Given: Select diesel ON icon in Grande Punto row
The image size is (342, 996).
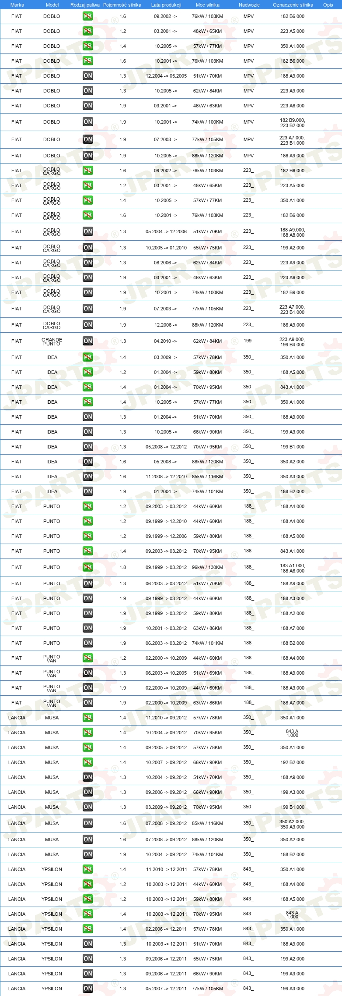Looking at the screenshot, I should point(88,341).
